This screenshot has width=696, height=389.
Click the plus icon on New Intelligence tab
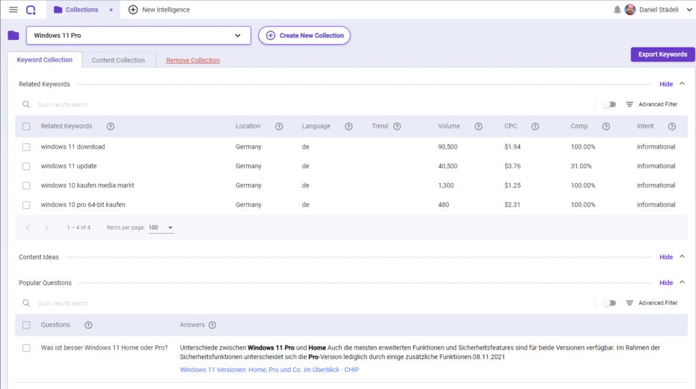[133, 10]
